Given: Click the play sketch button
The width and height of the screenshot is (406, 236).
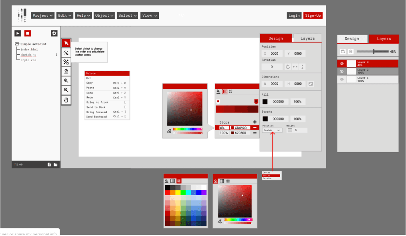Looking at the screenshot, I should pyautogui.click(x=18, y=33).
